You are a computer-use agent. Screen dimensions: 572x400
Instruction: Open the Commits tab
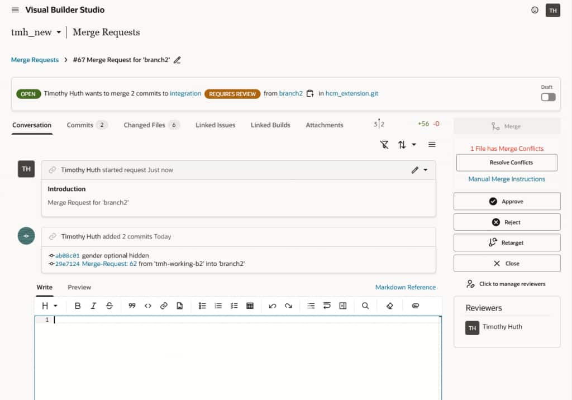(x=87, y=125)
